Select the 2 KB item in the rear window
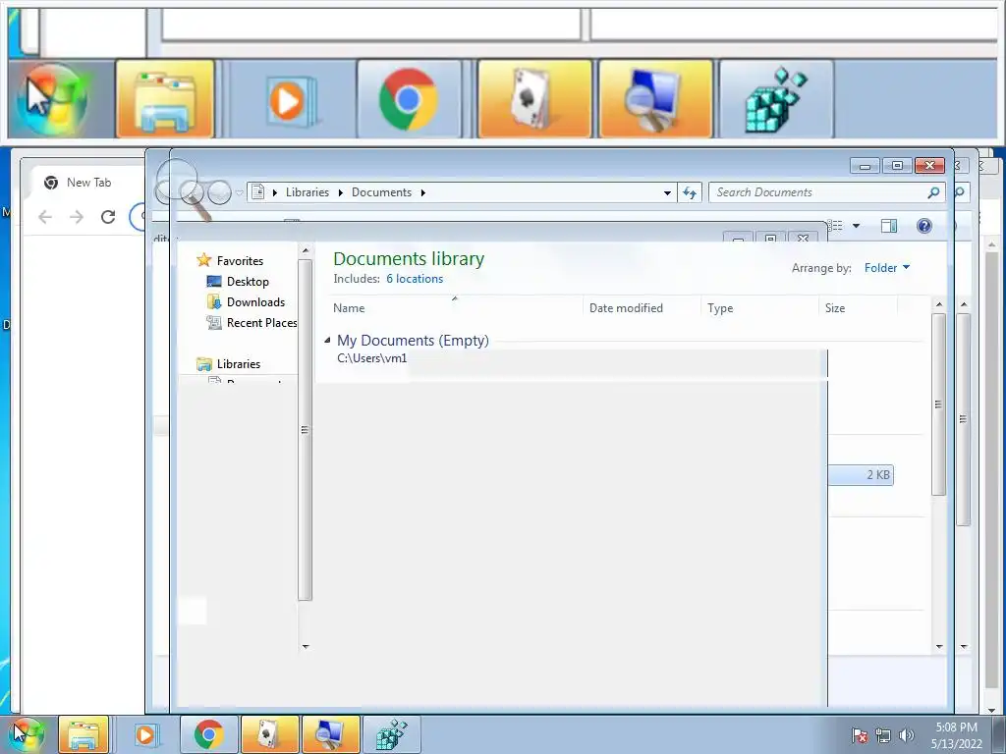 (861, 475)
